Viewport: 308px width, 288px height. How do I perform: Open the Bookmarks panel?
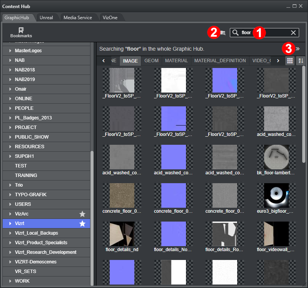(21, 32)
